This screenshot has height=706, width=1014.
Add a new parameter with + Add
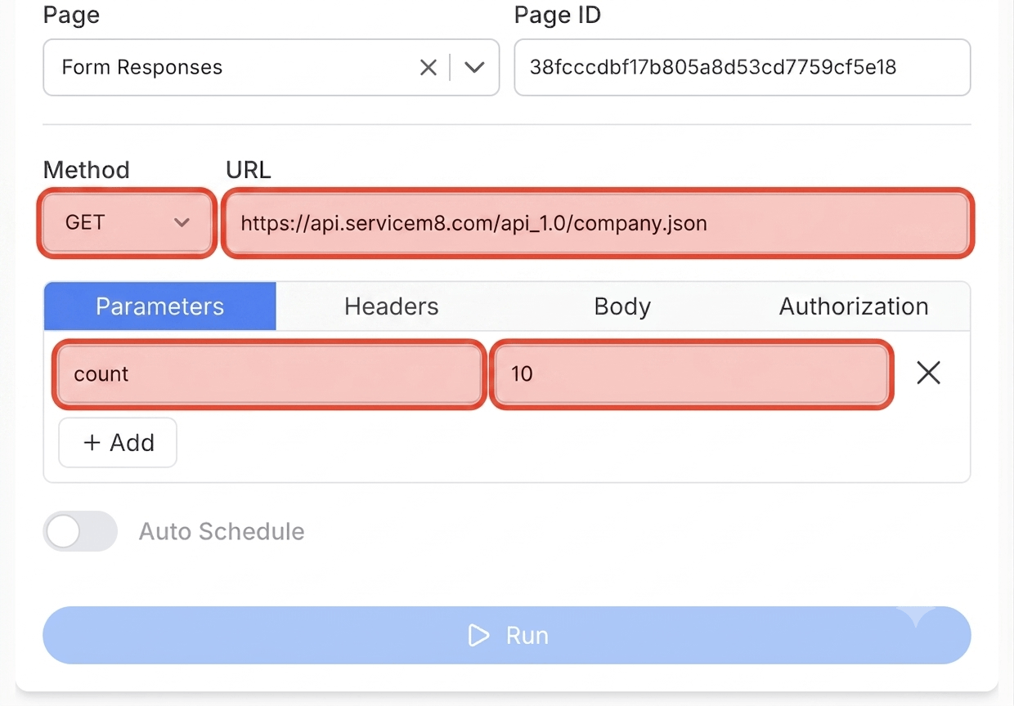(118, 443)
